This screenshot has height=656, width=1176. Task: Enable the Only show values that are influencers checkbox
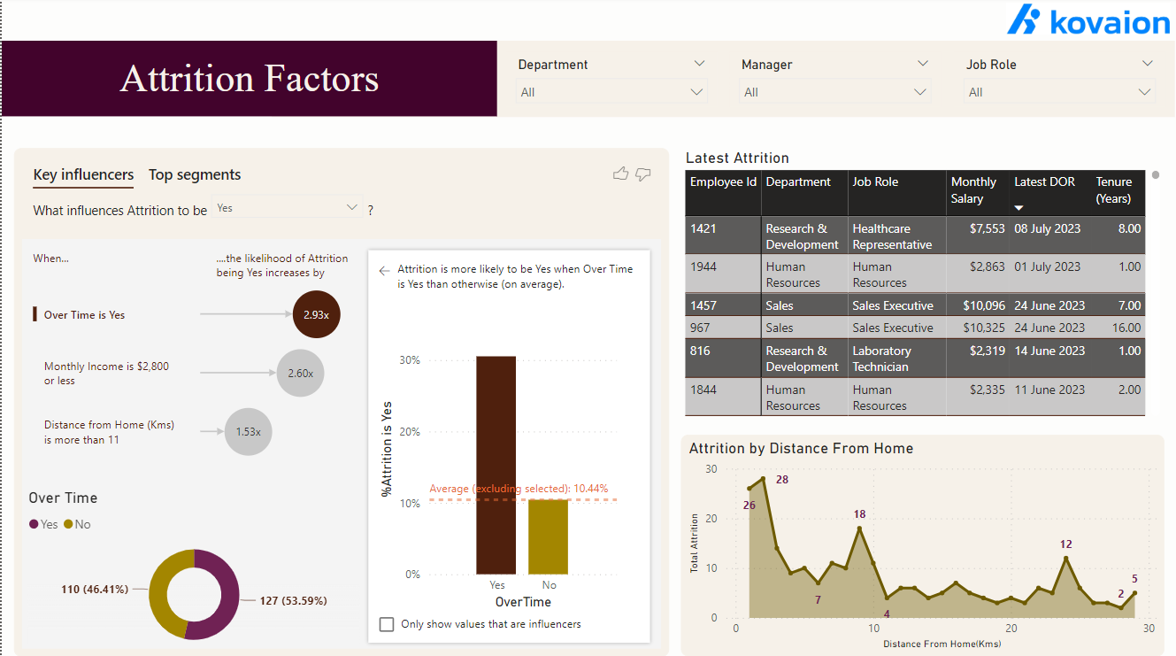(x=387, y=624)
